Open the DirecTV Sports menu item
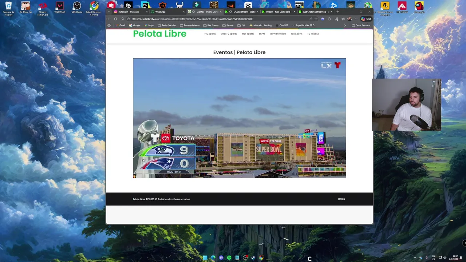This screenshot has height=262, width=466. 229,34
